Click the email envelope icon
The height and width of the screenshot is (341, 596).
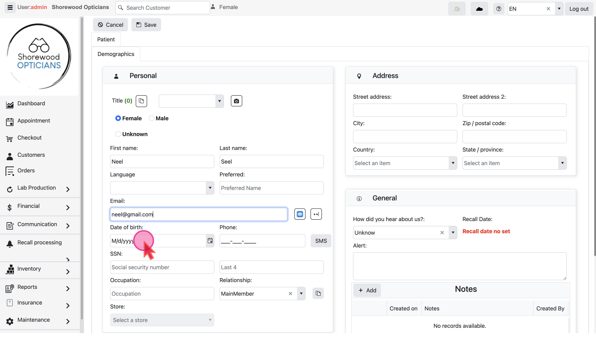pyautogui.click(x=300, y=214)
